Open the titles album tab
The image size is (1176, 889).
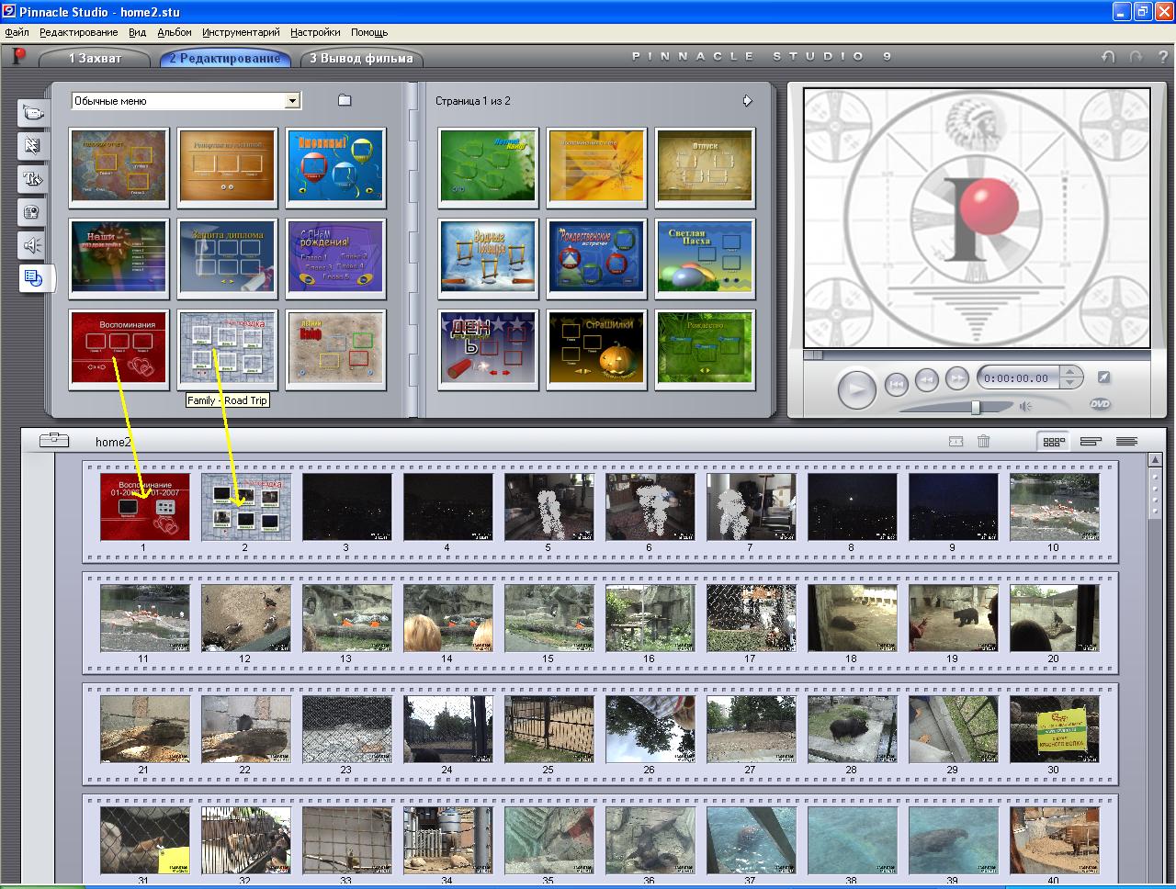(x=32, y=179)
